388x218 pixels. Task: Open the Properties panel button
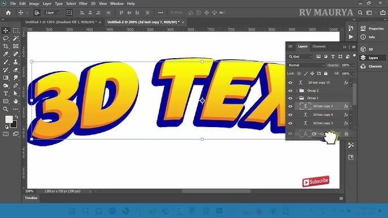click(372, 29)
